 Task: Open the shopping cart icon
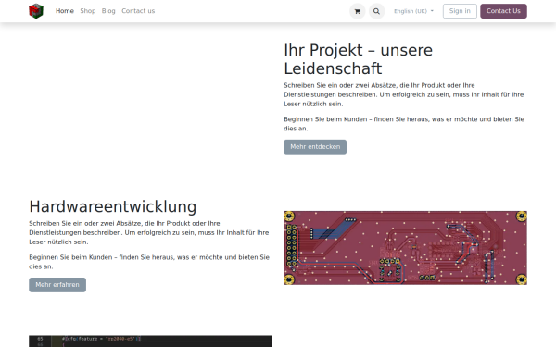(358, 11)
